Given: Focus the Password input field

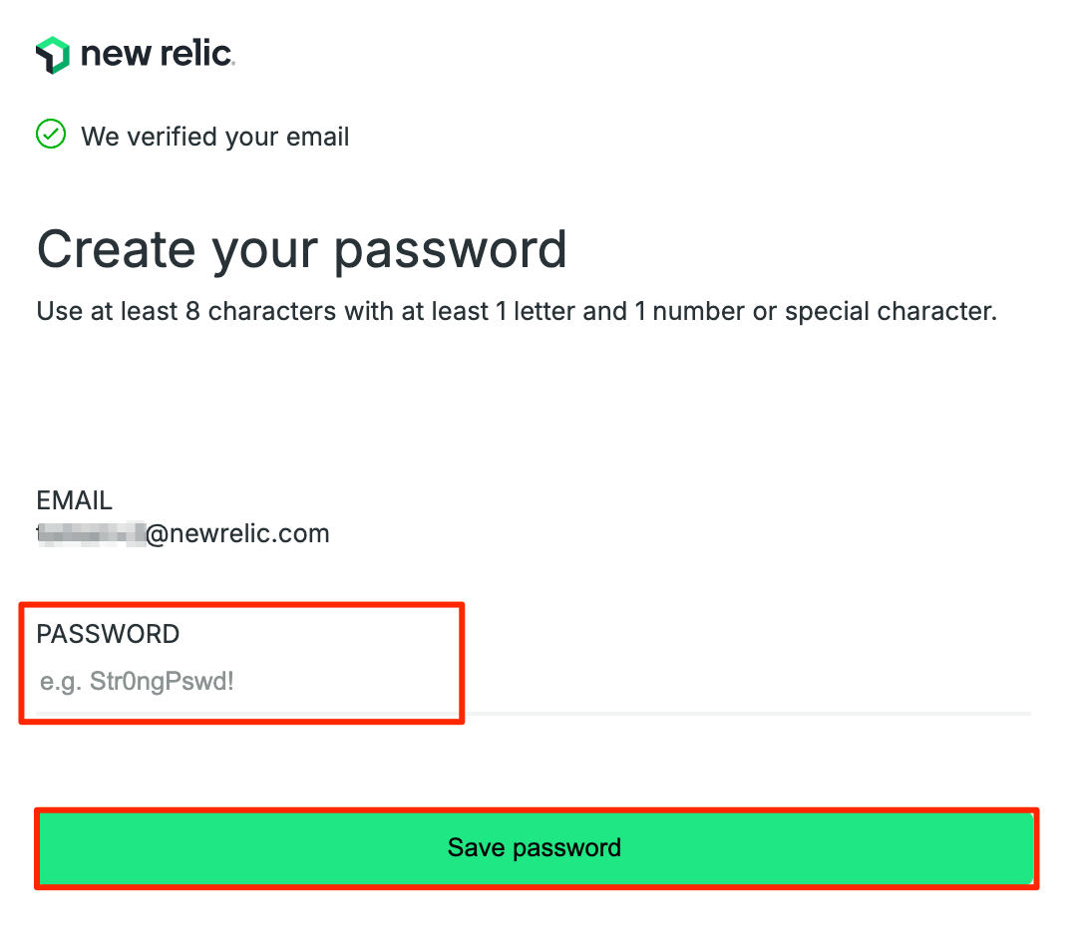Looking at the screenshot, I should pos(534,682).
